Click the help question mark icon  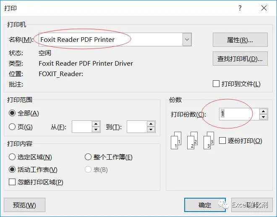240,8
